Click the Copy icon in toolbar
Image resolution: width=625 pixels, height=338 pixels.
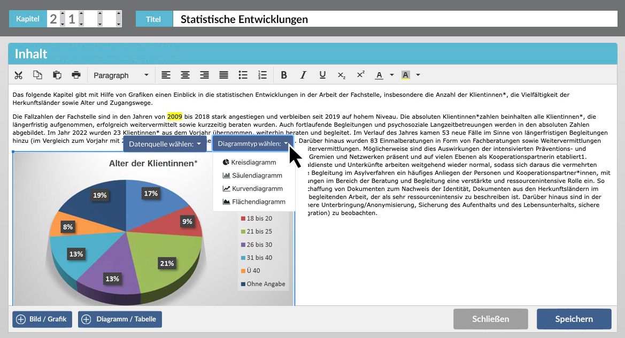(x=37, y=75)
